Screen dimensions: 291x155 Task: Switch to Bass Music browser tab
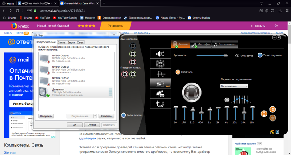click(x=37, y=4)
